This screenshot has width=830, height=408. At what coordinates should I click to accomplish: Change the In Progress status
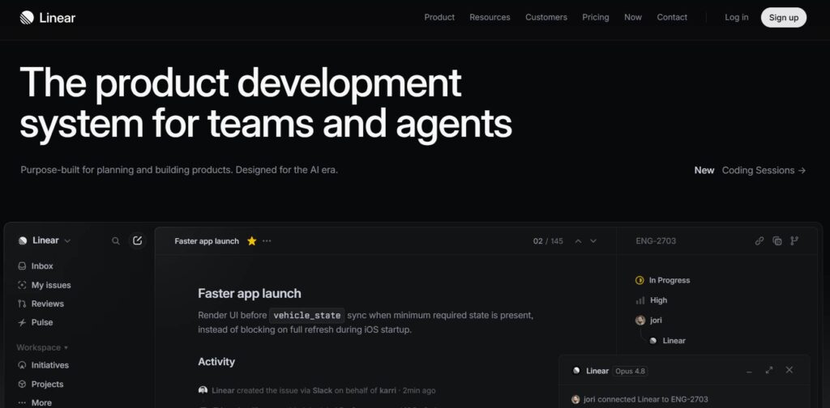click(x=663, y=280)
